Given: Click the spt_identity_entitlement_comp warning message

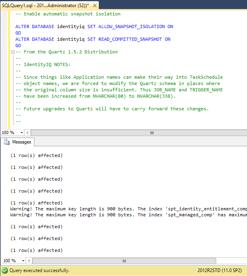Looking at the screenshot, I should coord(128,209).
